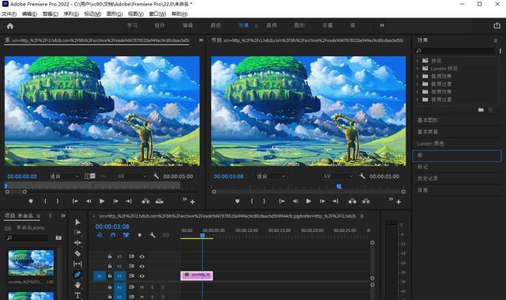Image resolution: width=506 pixels, height=300 pixels.
Task: Click Lift button in the Program monitor
Action: (353, 201)
